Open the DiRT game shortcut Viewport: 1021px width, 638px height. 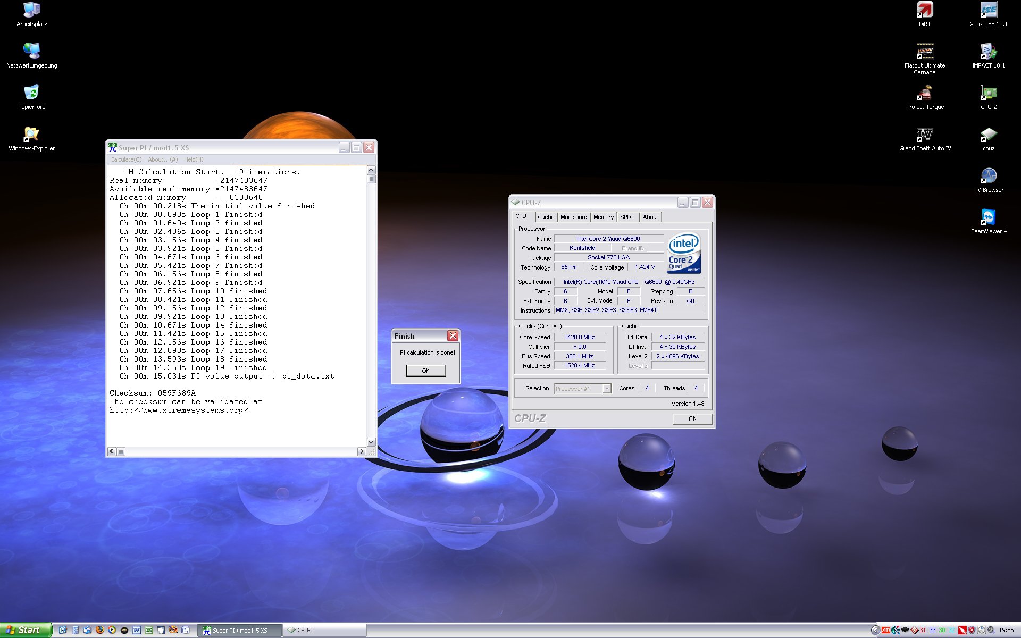(x=925, y=11)
